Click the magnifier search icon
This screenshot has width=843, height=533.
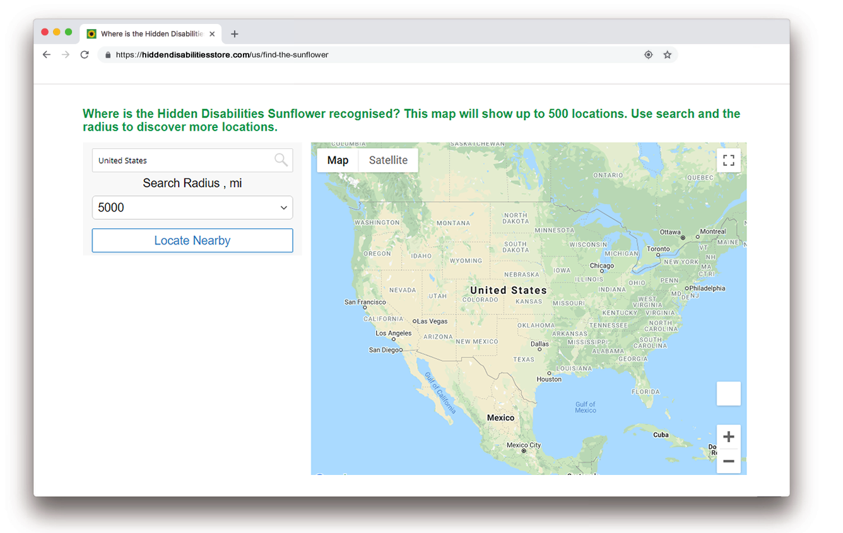click(281, 160)
